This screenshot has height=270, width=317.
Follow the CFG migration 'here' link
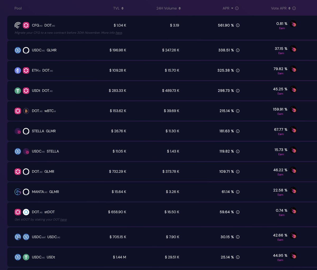[119, 33]
